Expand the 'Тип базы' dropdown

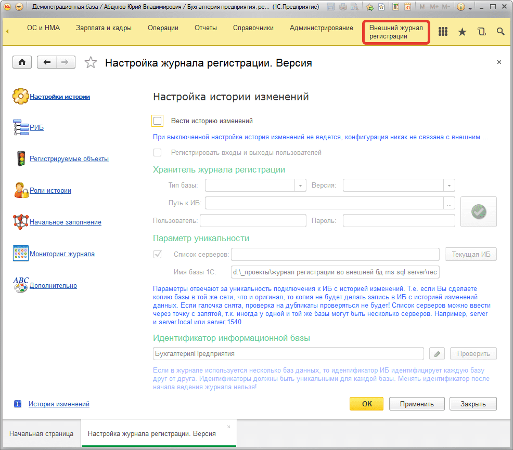click(x=301, y=186)
